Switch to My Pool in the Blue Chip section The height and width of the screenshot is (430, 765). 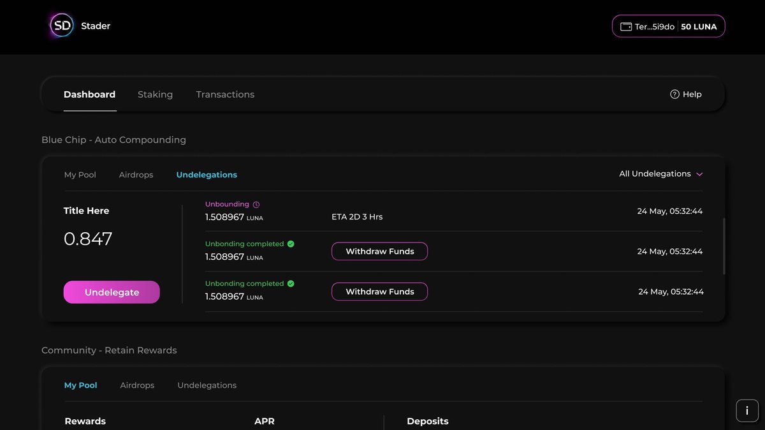[x=80, y=174]
